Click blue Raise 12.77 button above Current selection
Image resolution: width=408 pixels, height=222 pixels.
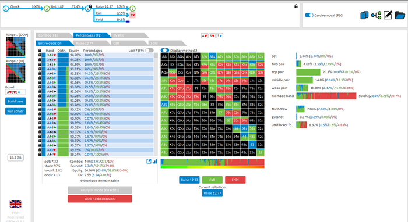coord(189,180)
